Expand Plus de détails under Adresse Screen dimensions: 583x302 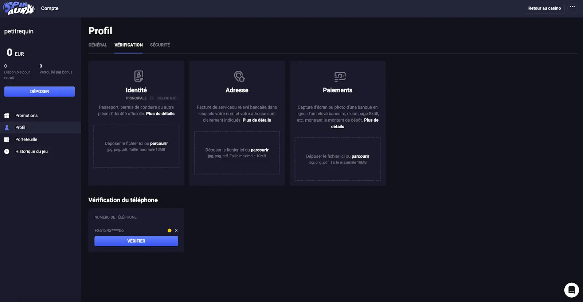tap(257, 120)
